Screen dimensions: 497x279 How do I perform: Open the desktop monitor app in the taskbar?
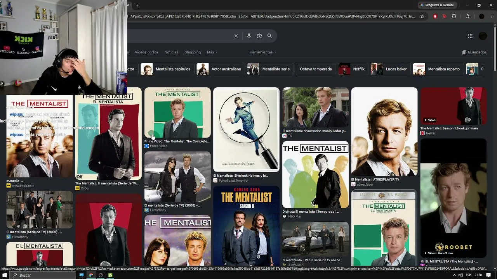click(82, 275)
